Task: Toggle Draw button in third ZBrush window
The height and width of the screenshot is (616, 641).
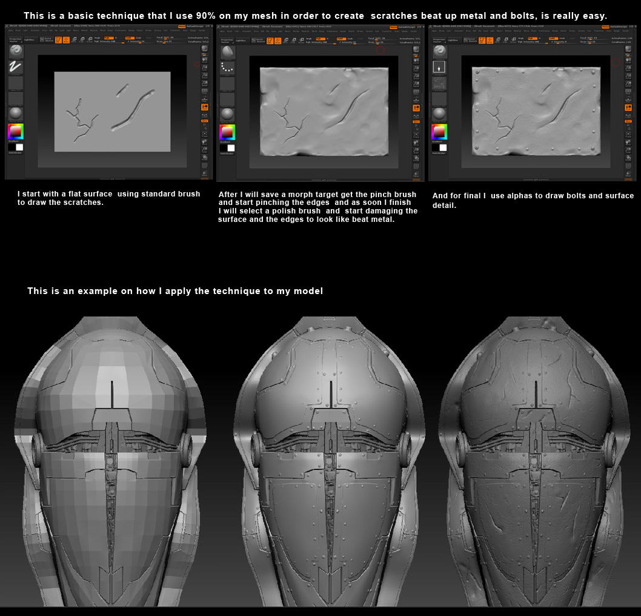Action: [490, 39]
